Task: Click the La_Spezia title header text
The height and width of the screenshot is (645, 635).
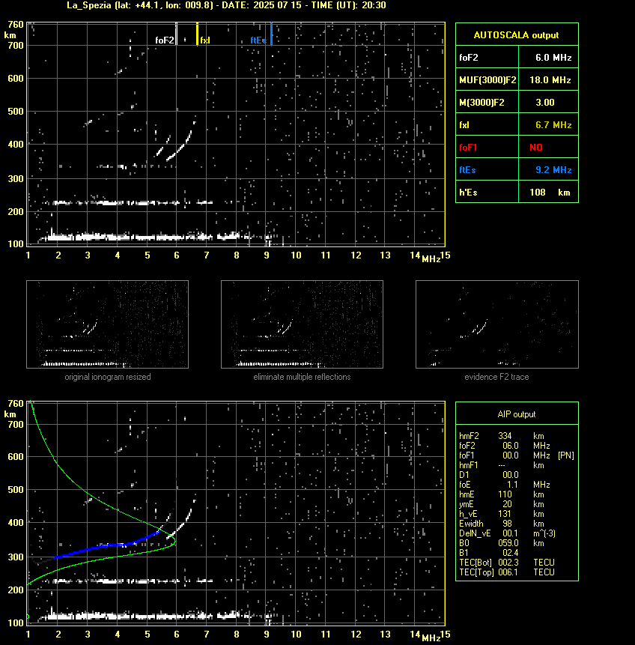Action: pos(226,5)
